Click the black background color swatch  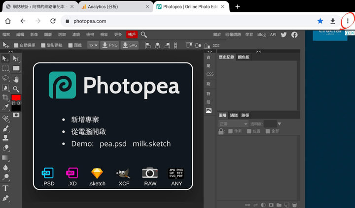pos(16,108)
